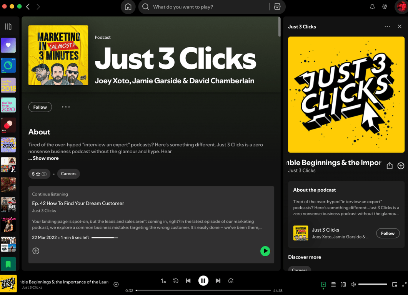Open Just 3 Clicks link under episode title
This screenshot has width=408, height=295.
click(x=301, y=171)
